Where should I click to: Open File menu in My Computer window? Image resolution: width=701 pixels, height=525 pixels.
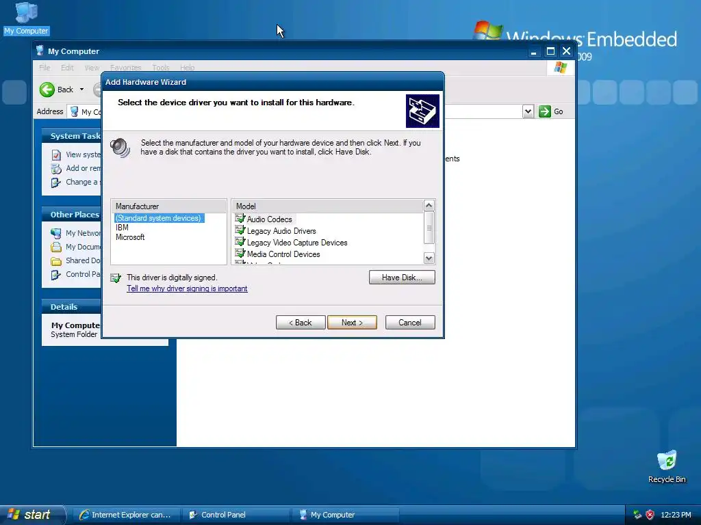pyautogui.click(x=44, y=68)
